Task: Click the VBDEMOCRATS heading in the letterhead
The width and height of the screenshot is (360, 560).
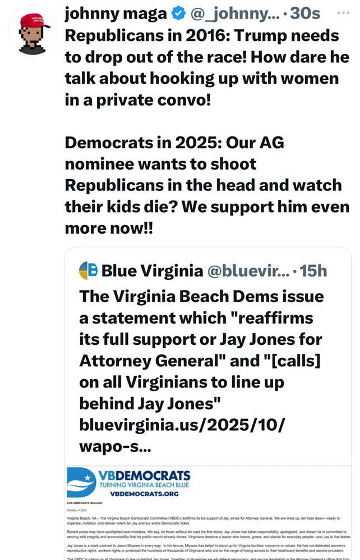Action: (x=144, y=475)
